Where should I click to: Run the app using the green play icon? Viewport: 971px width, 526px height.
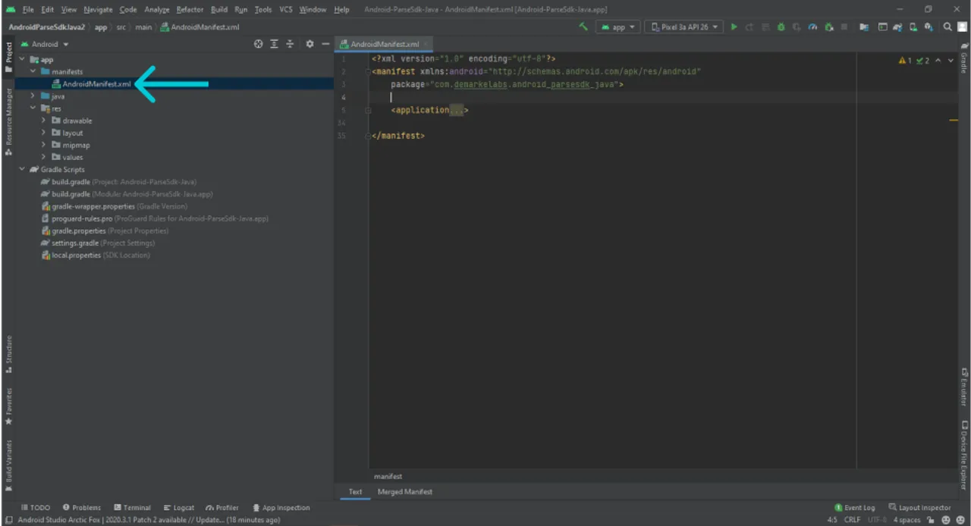(x=733, y=27)
